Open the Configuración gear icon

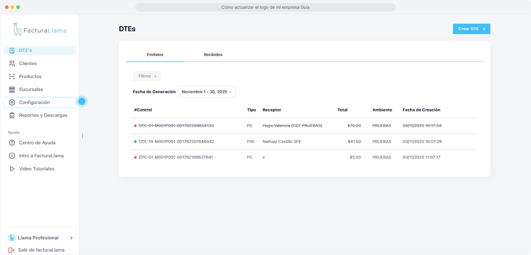(12, 102)
